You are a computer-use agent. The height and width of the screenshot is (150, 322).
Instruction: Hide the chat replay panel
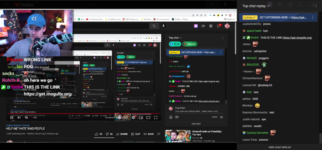point(280,147)
